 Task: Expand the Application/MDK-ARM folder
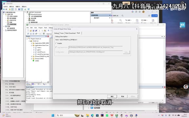pyautogui.click(x=31, y=43)
